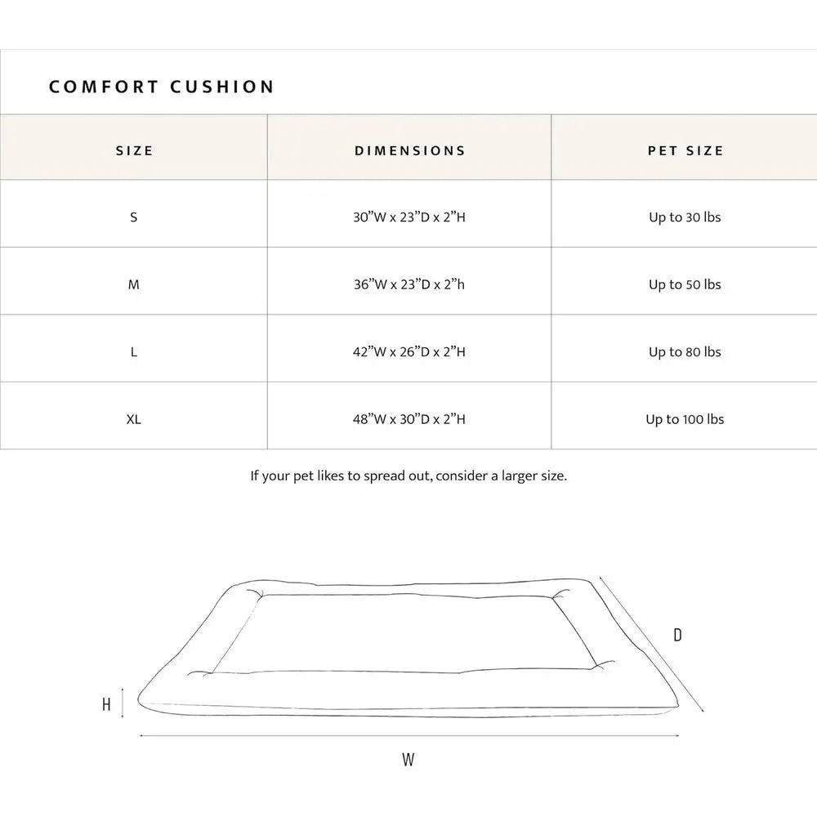Select the 42"W x 26"D x 2"H dimensions
817x817 pixels.
click(409, 351)
